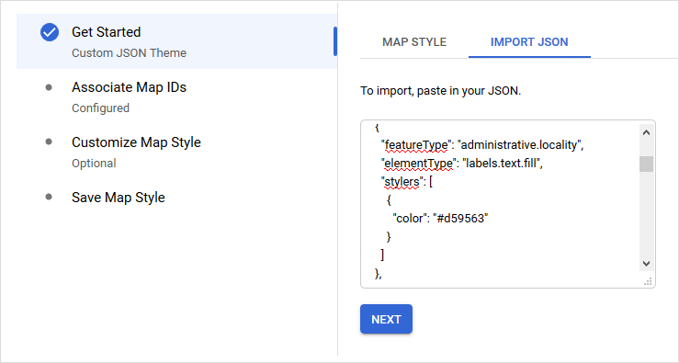Click the textarea scroll up arrow
The height and width of the screenshot is (363, 679).
coord(646,132)
